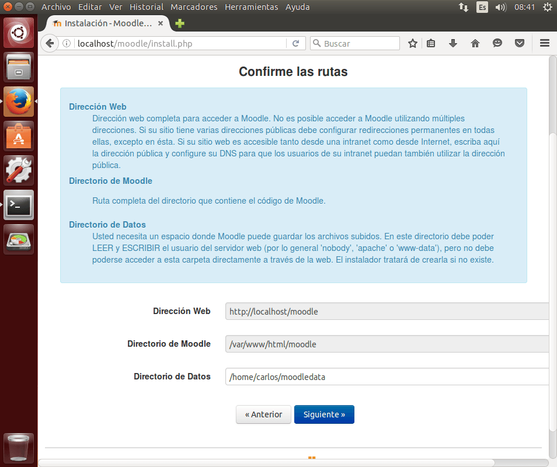Select the Instalación - Moodle tab
557x467 pixels.
tap(107, 23)
